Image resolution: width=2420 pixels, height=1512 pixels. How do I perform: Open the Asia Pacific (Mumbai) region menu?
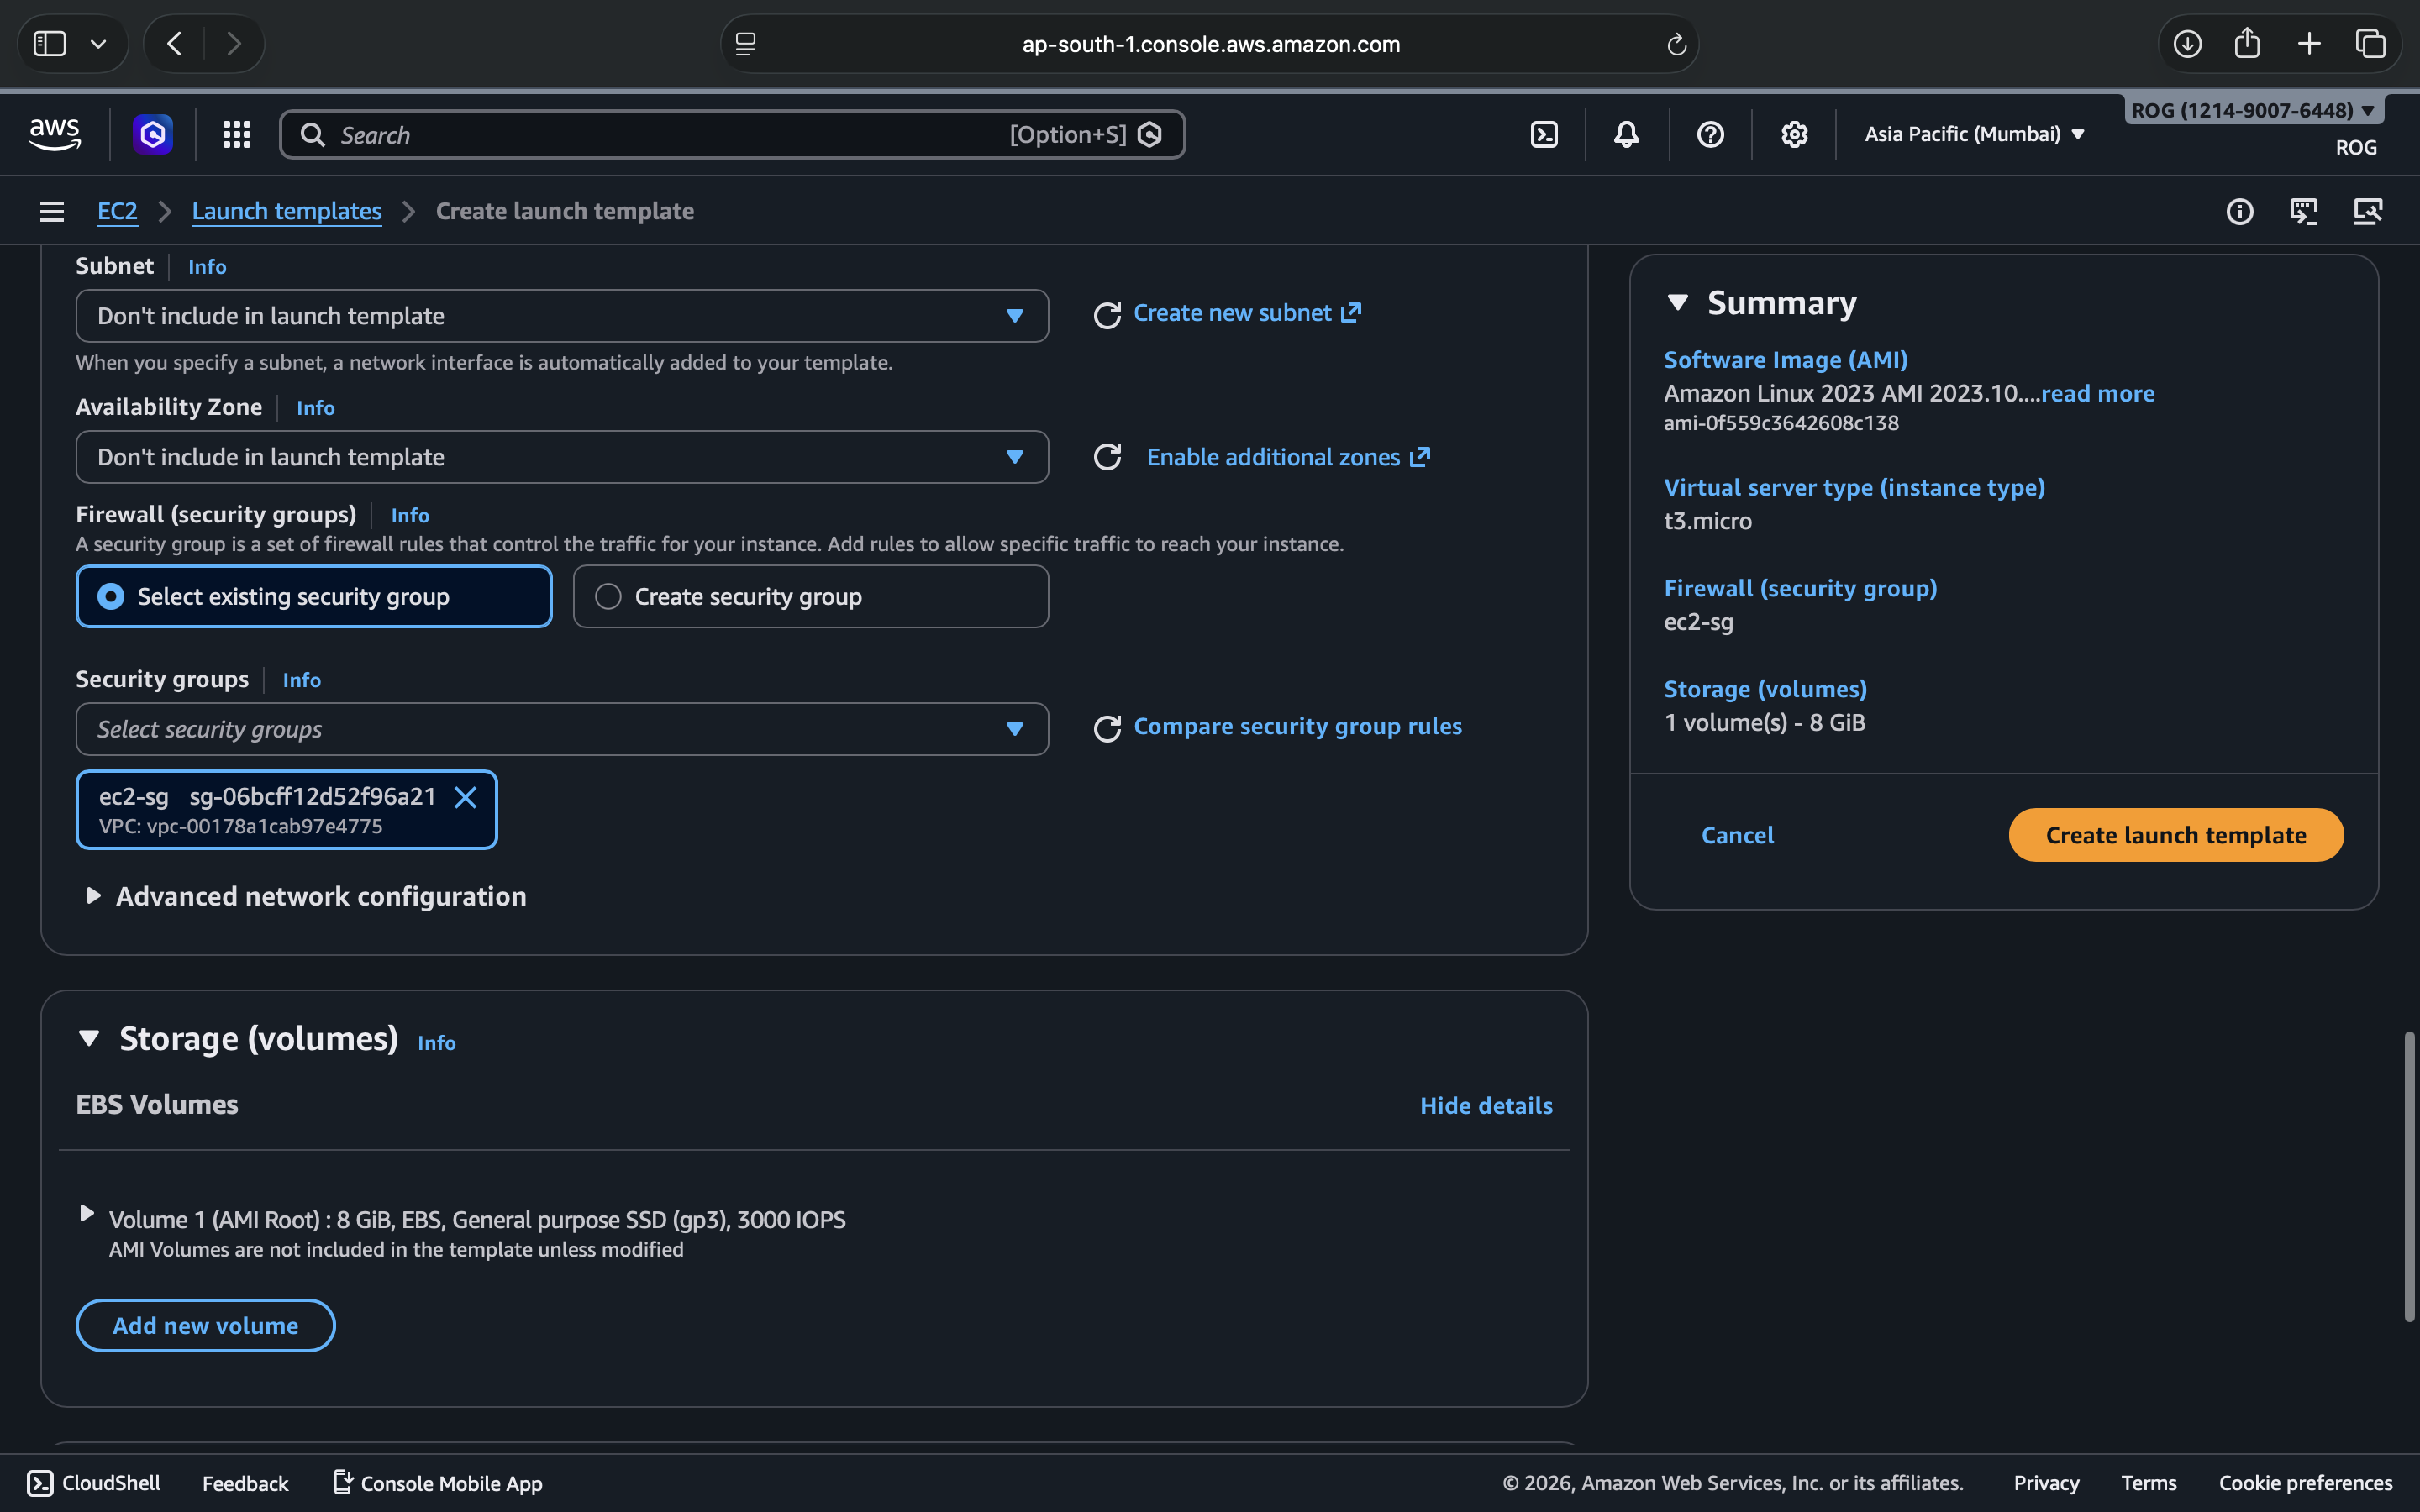click(x=1974, y=134)
